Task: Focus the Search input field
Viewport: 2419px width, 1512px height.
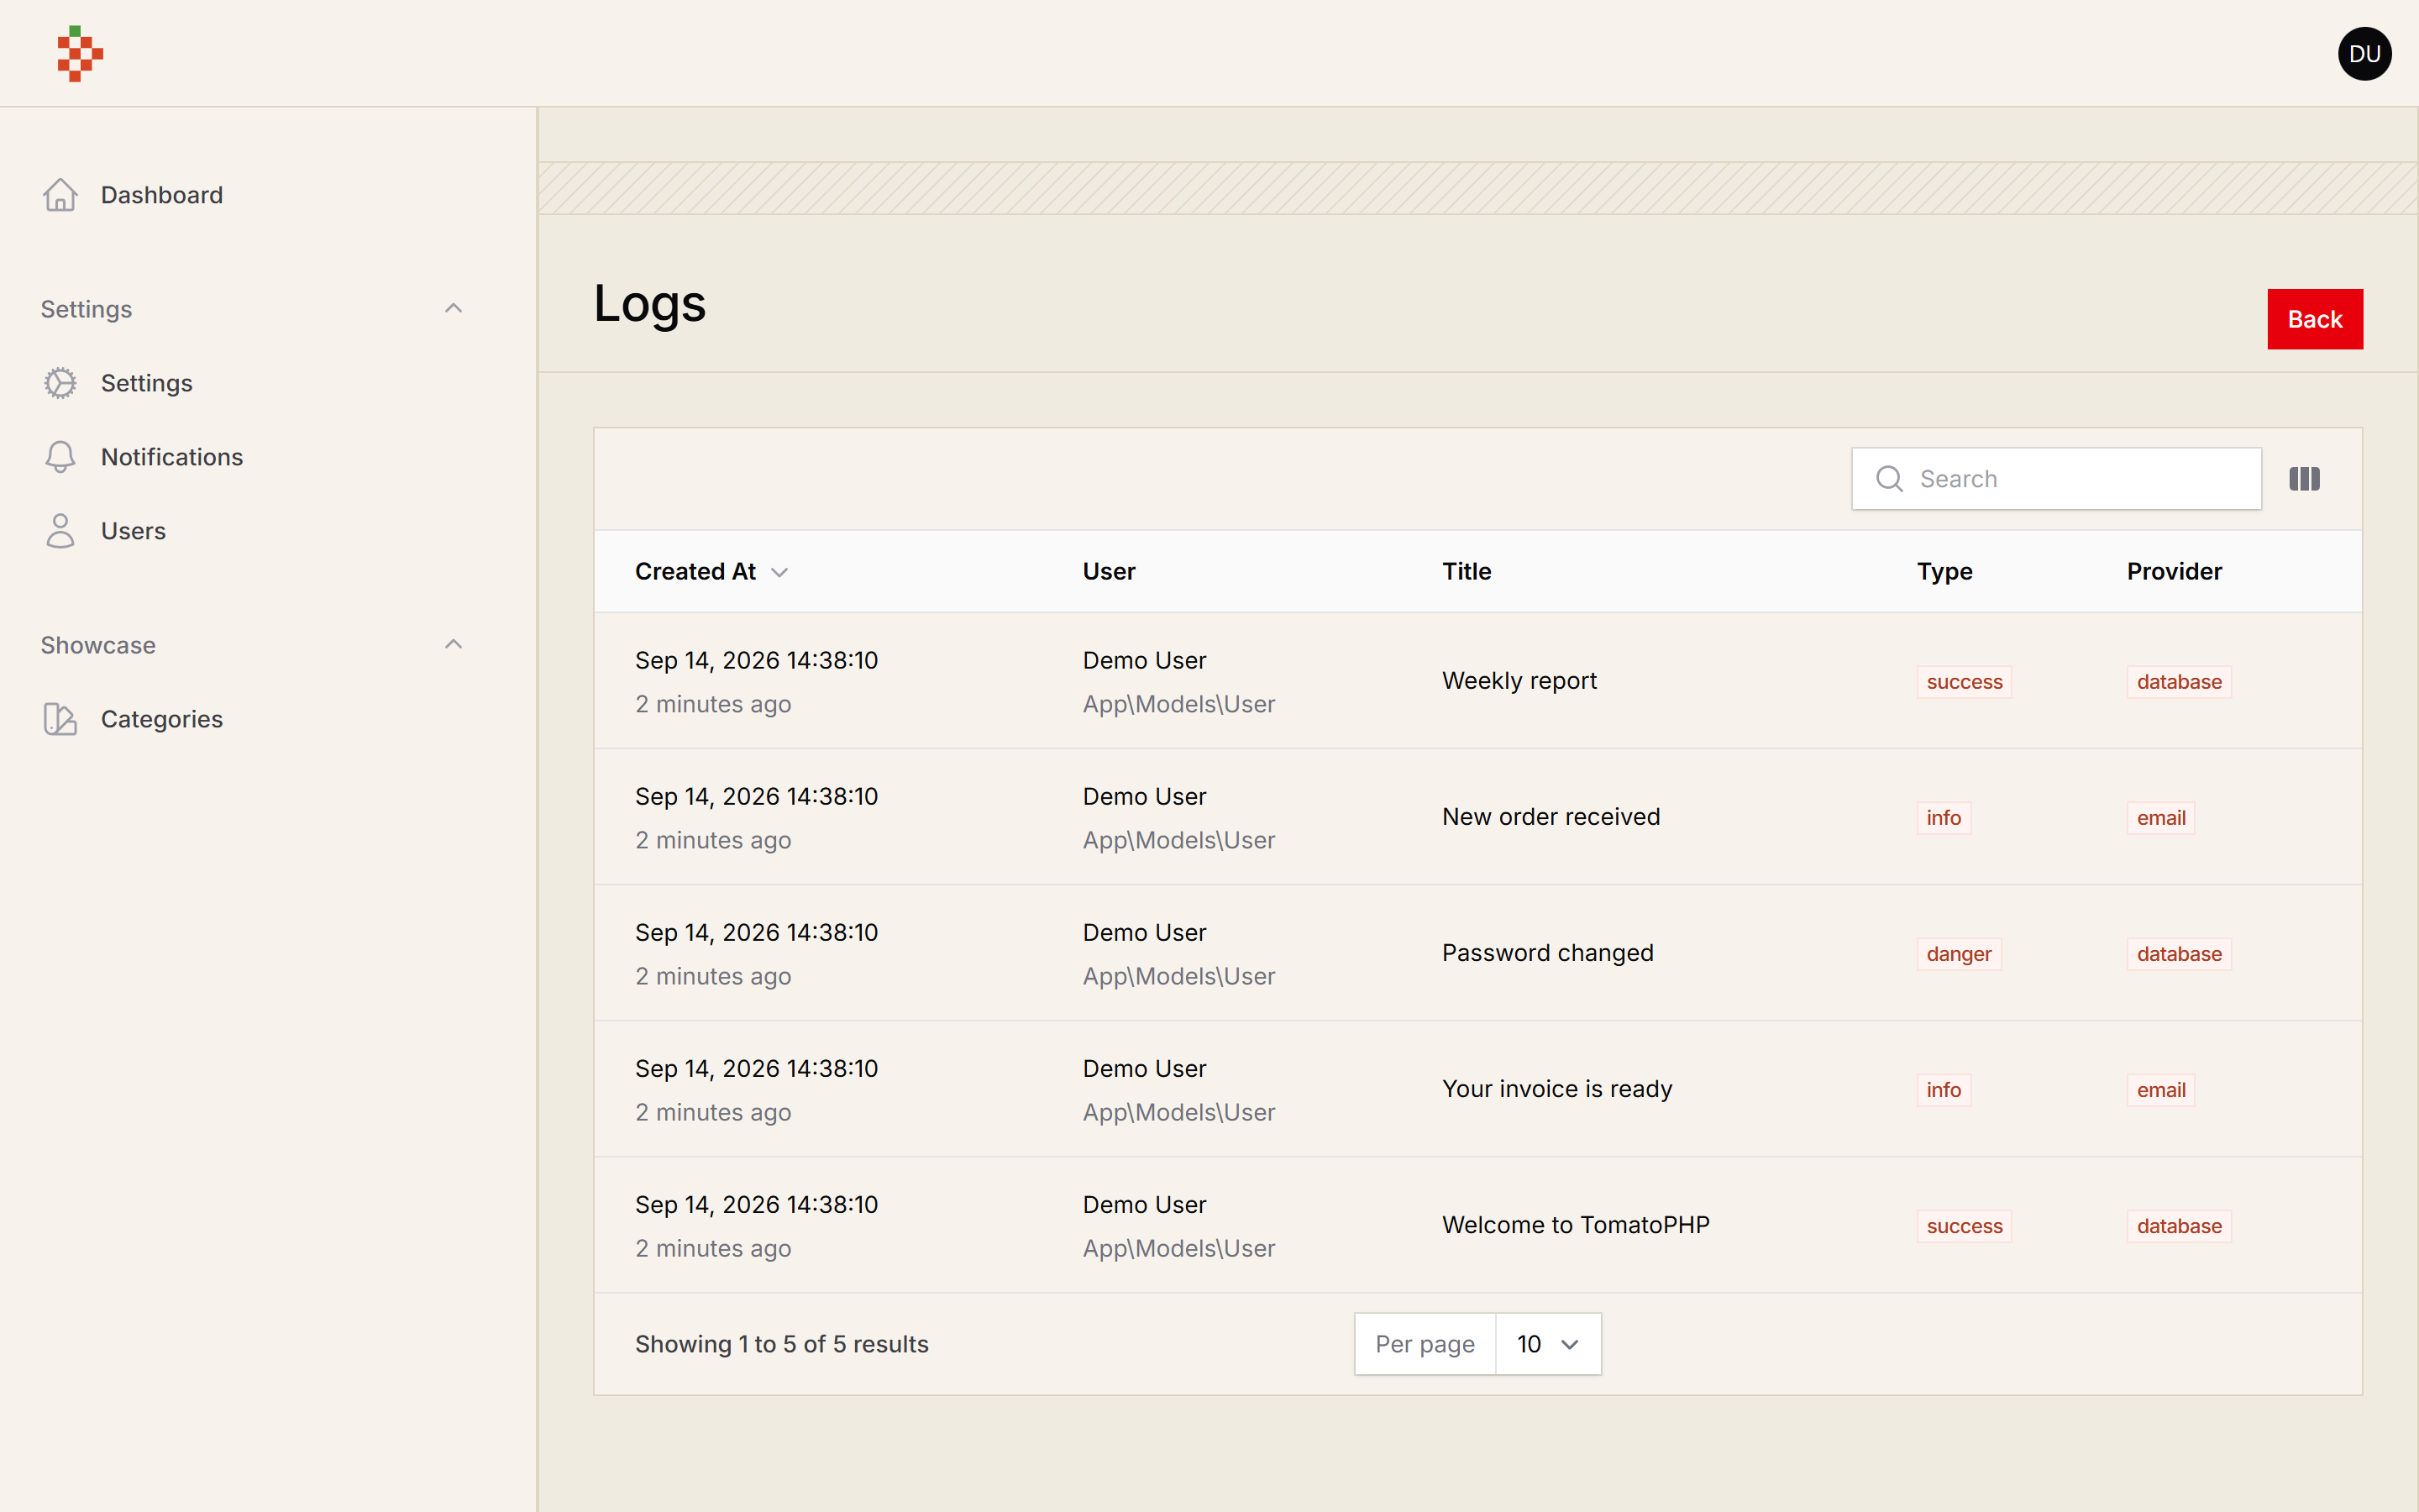Action: click(2056, 479)
